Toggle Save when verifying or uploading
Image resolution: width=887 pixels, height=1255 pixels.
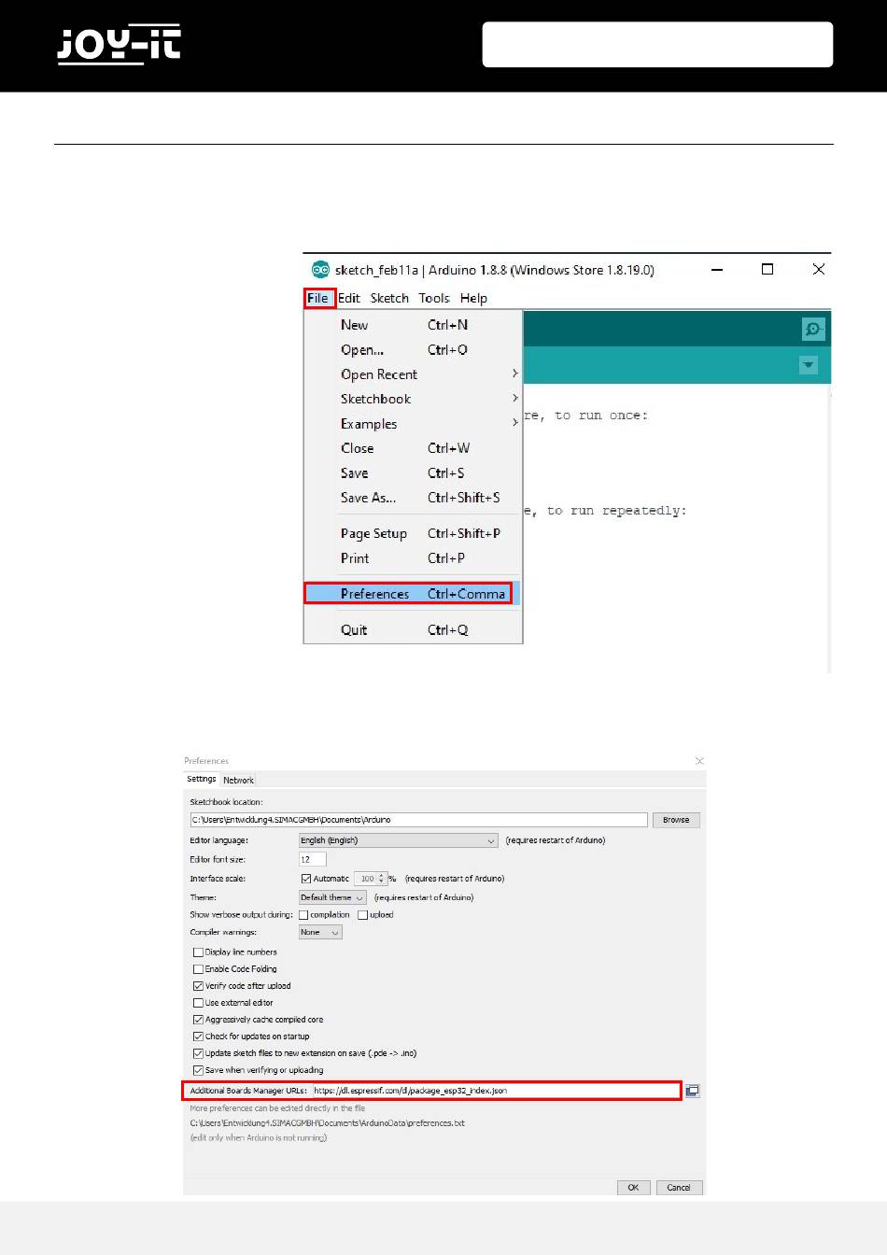pos(198,1070)
